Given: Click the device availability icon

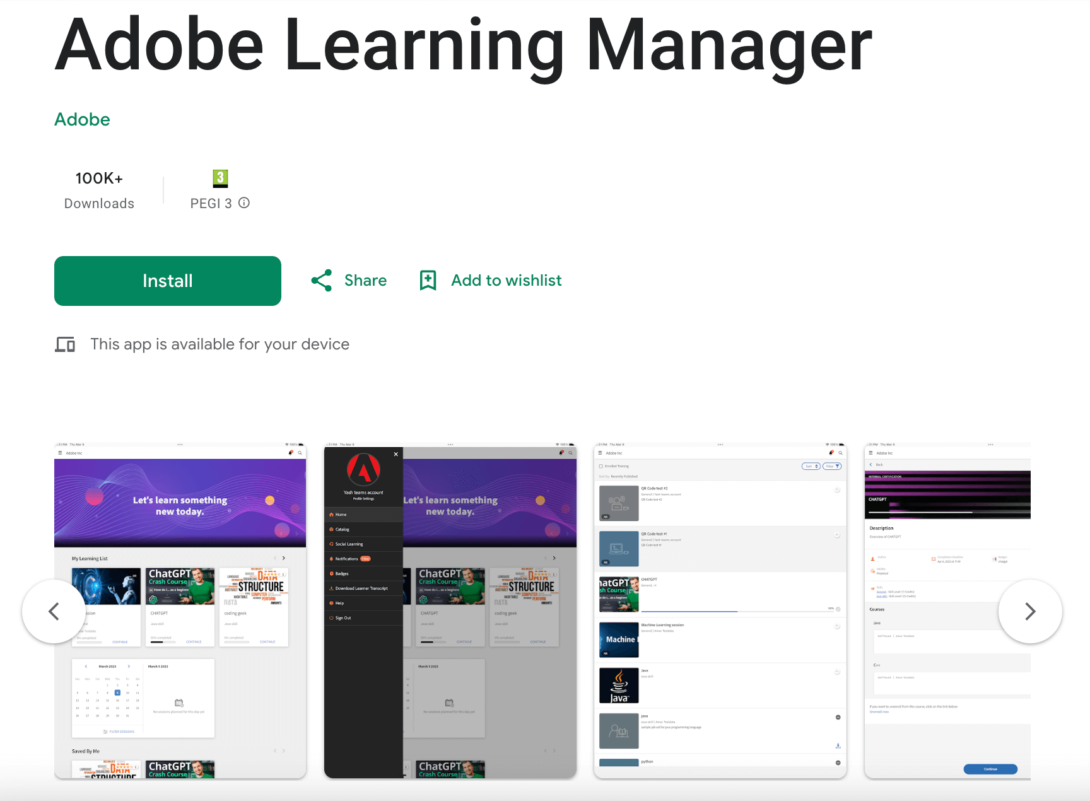Looking at the screenshot, I should click(65, 344).
